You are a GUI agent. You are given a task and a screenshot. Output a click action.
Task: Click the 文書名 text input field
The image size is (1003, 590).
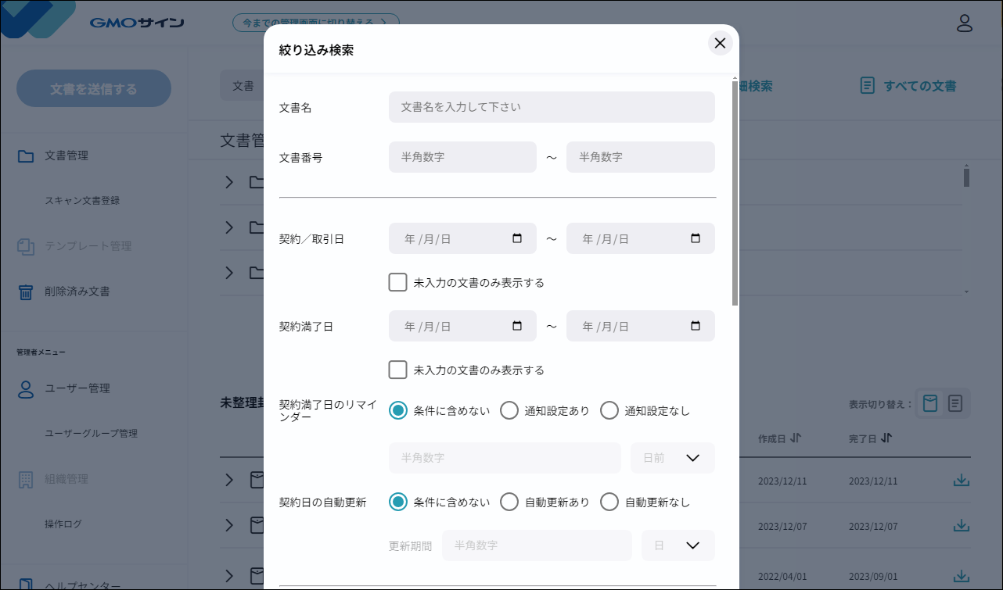[552, 107]
